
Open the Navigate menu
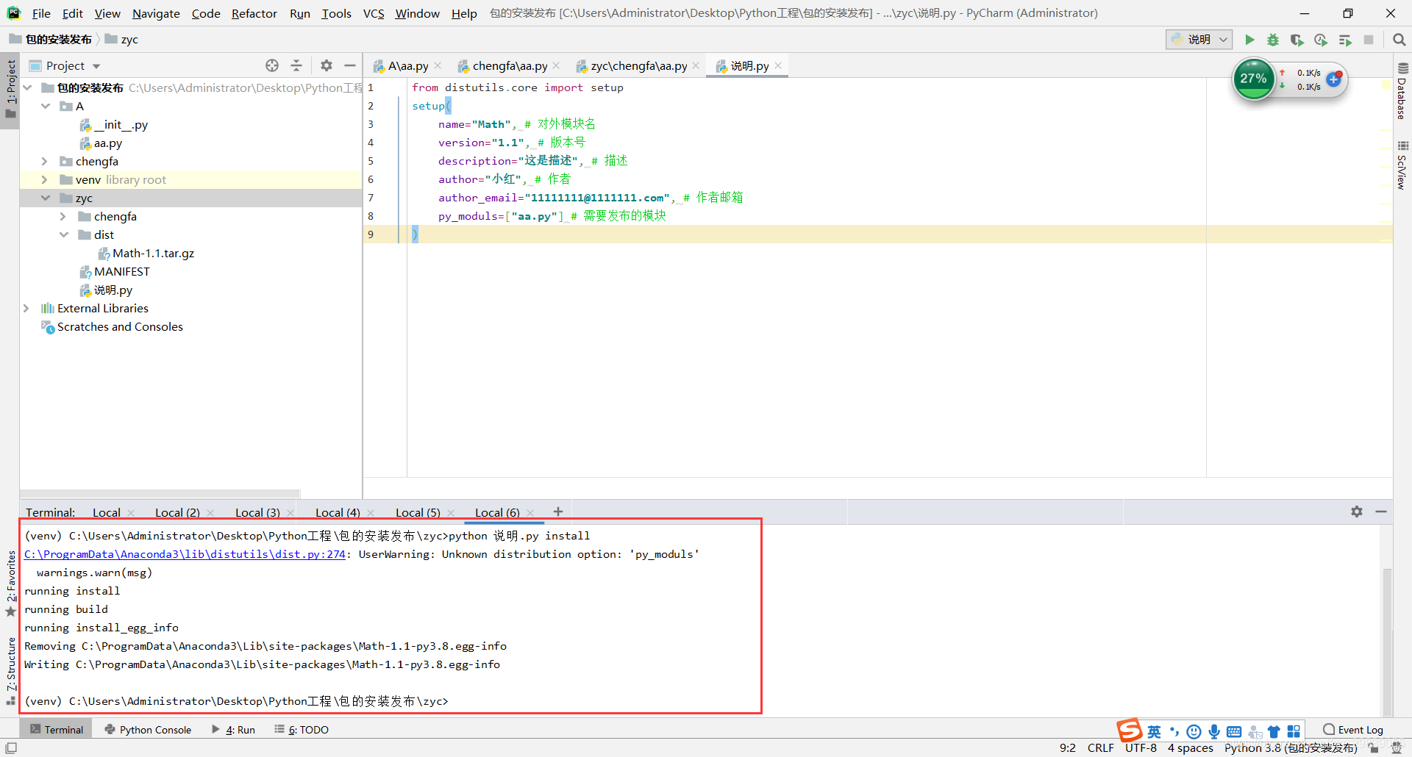[156, 13]
